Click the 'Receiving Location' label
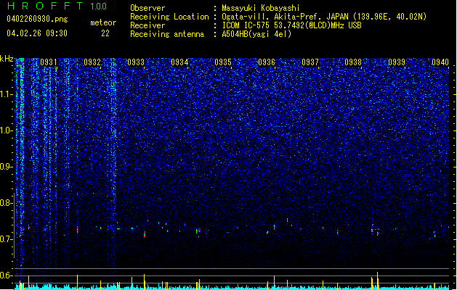This screenshot has height=290, width=457. [x=169, y=17]
